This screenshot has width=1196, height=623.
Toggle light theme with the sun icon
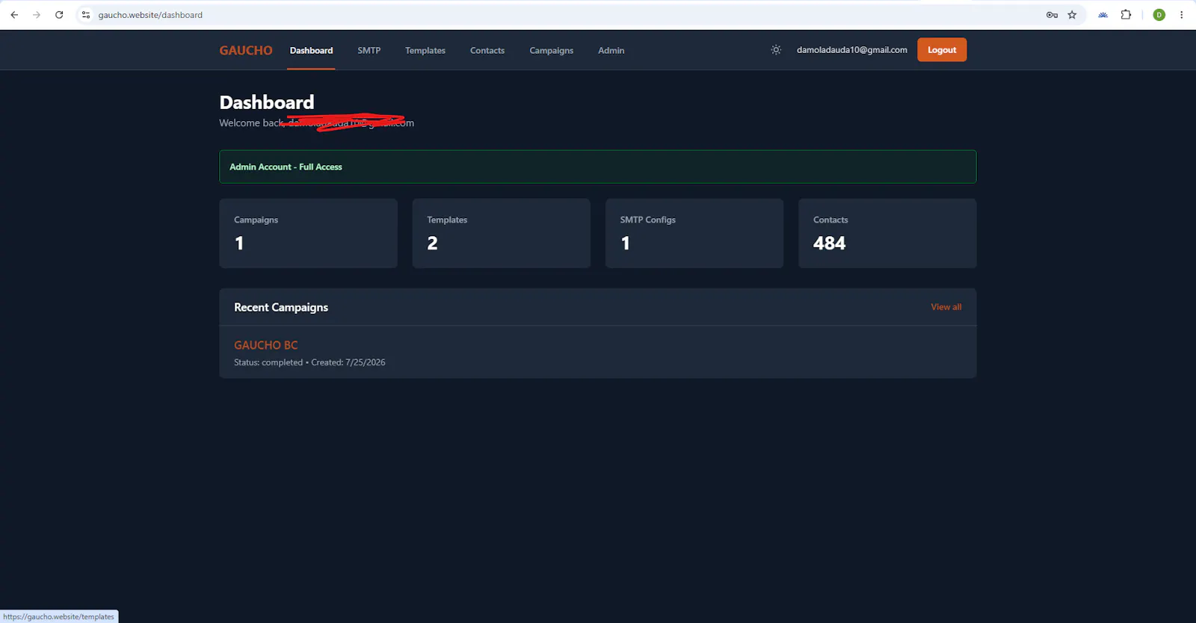click(776, 50)
